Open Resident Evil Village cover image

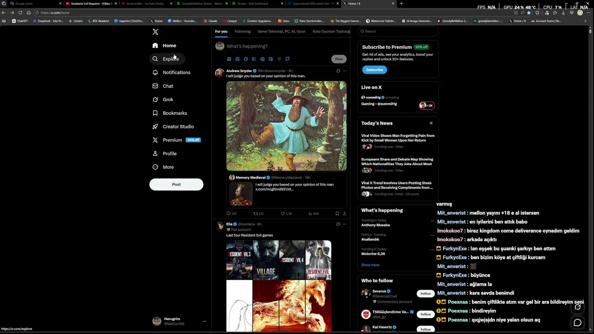pyautogui.click(x=265, y=260)
